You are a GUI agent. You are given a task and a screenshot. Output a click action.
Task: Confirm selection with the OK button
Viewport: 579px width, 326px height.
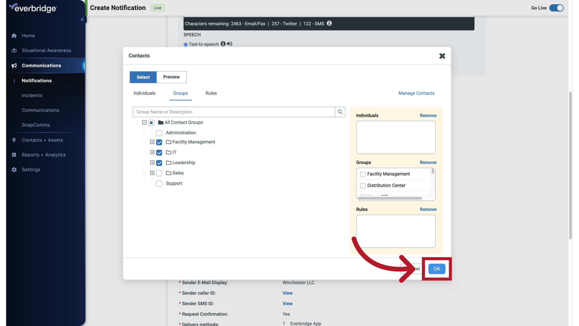coord(437,269)
